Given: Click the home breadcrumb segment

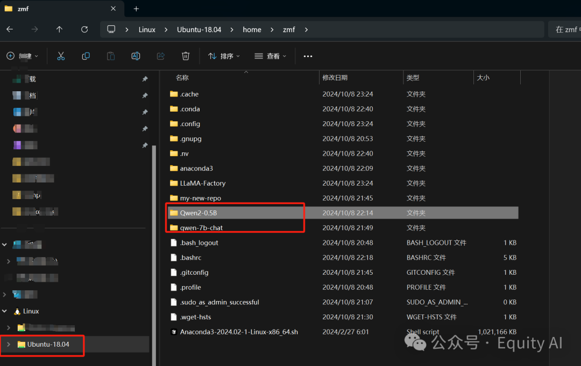Looking at the screenshot, I should coord(252,30).
